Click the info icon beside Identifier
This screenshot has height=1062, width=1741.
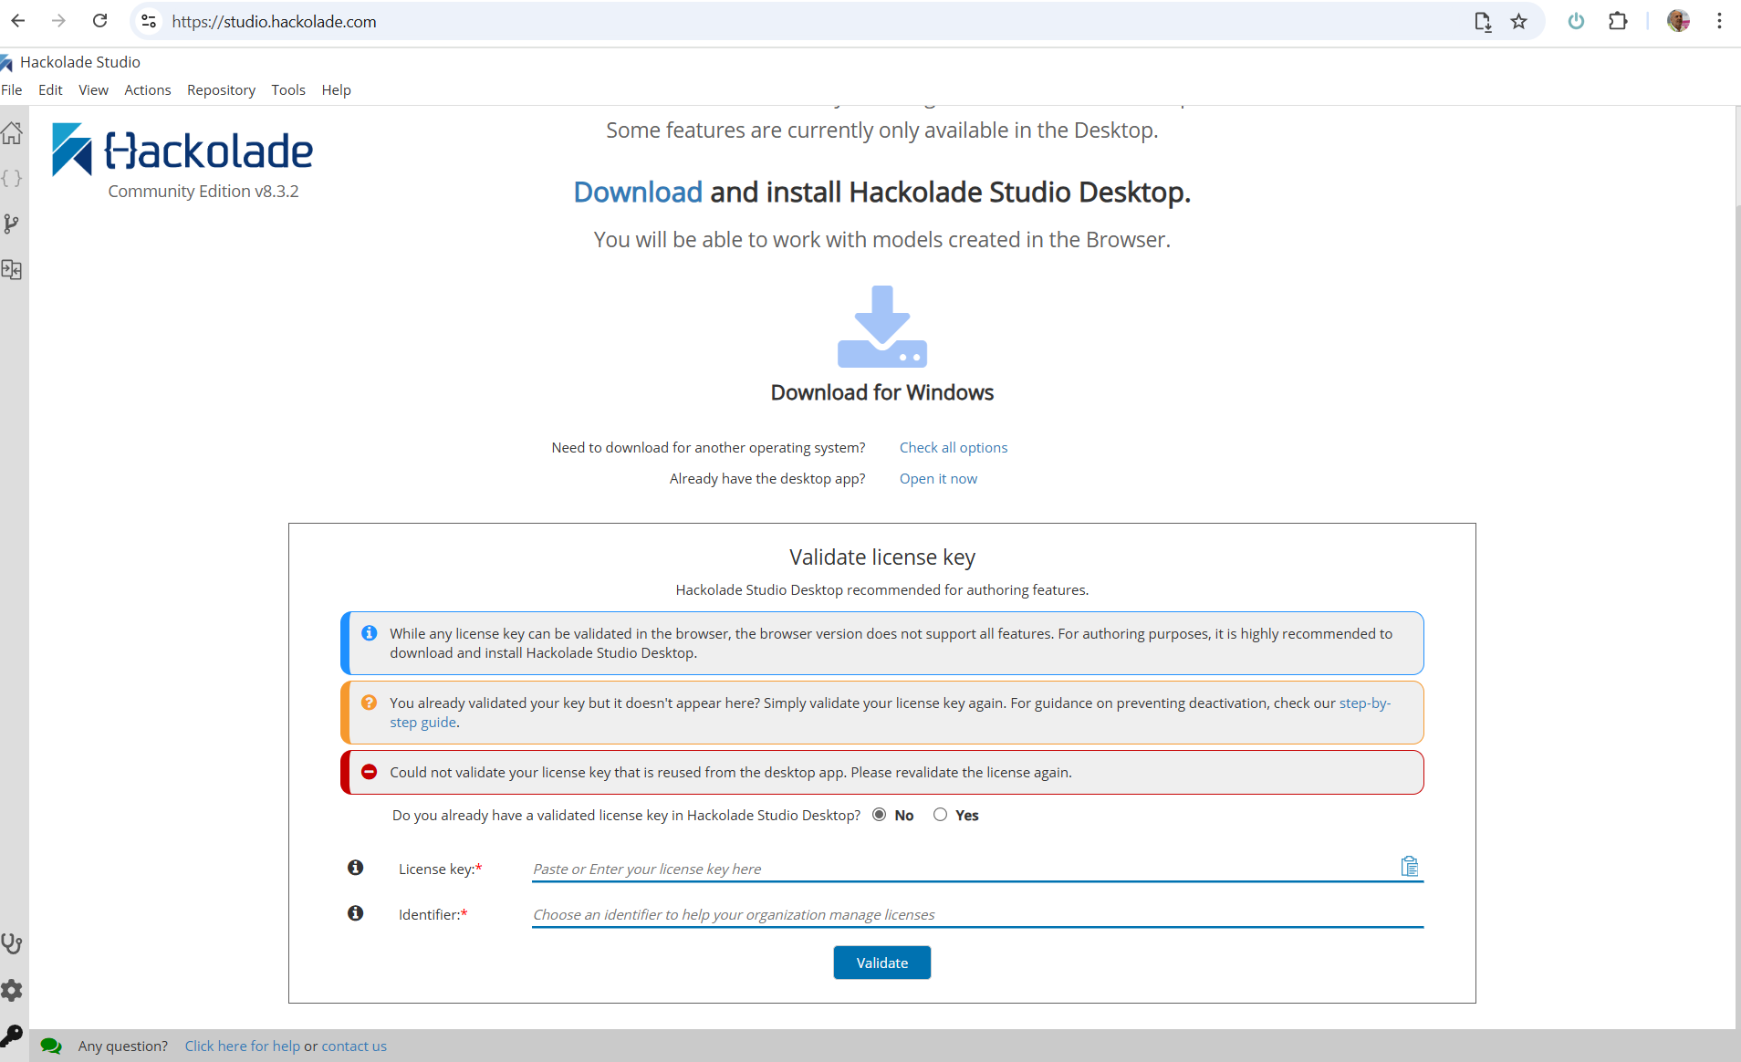pyautogui.click(x=356, y=913)
